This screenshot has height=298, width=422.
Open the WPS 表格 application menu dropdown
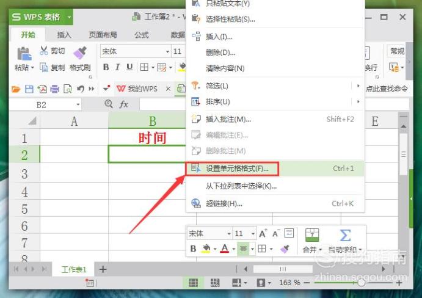[70, 17]
